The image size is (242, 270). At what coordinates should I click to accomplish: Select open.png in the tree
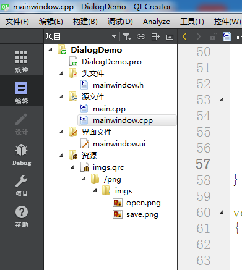[144, 203]
